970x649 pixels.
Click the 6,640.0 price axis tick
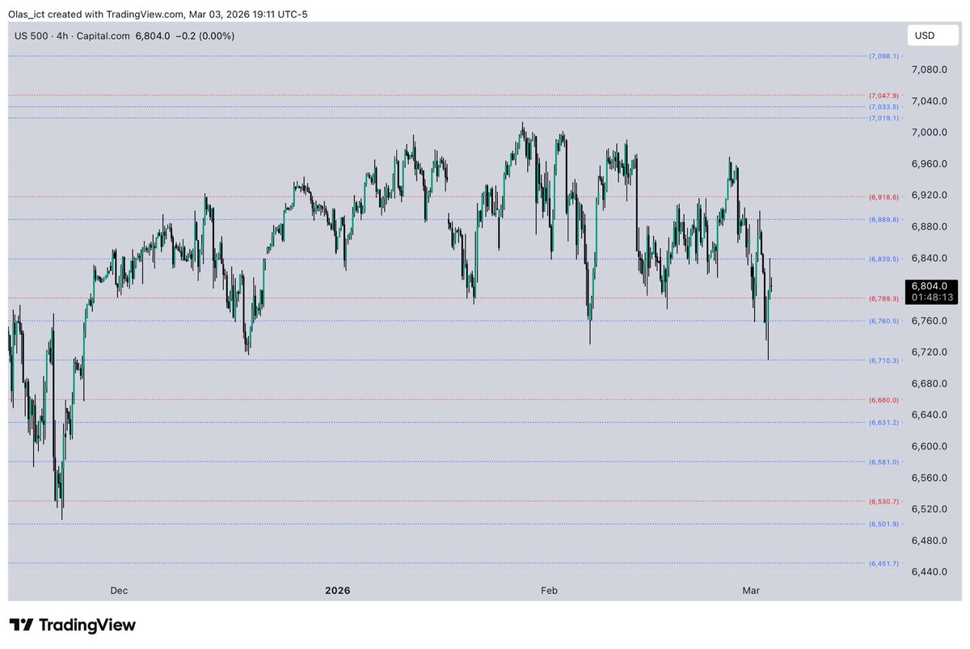tap(929, 415)
